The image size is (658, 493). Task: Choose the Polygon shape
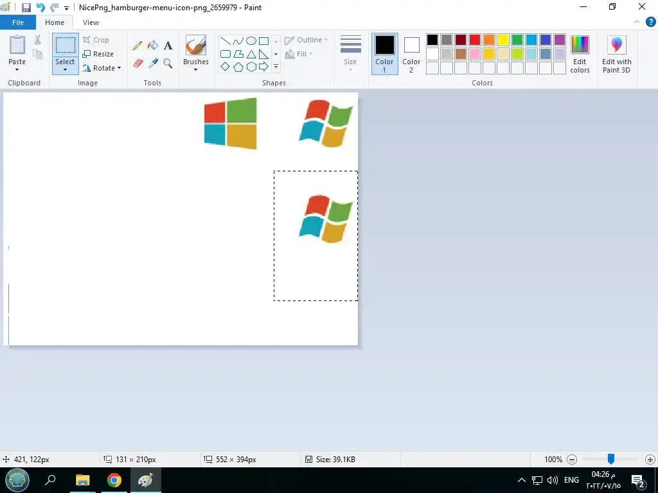(x=238, y=54)
